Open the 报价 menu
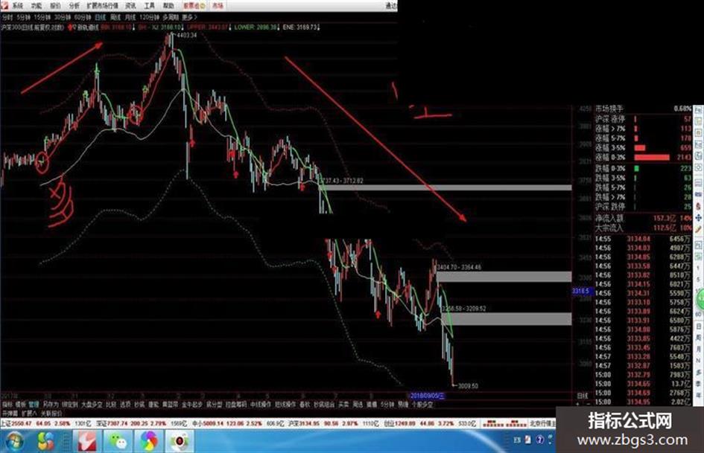This screenshot has height=453, width=704. point(55,6)
